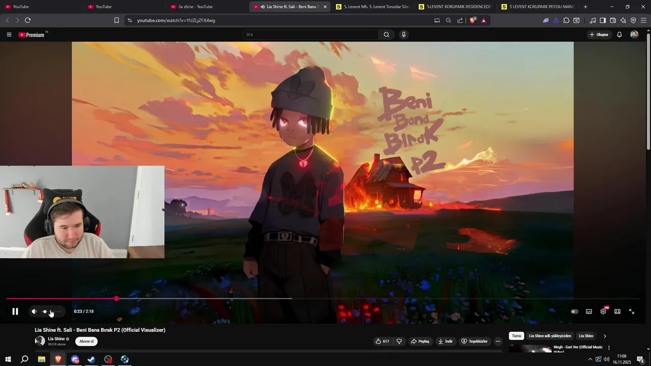Open options menu for the Wegh video
Screen dimensions: 651x366
[x=609, y=348]
